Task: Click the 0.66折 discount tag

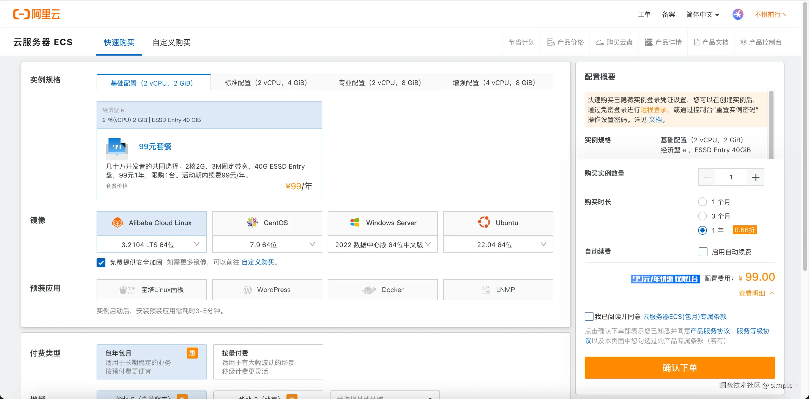Action: (x=745, y=230)
